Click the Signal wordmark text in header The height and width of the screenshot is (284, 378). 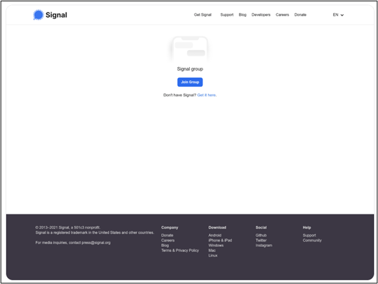tap(56, 15)
